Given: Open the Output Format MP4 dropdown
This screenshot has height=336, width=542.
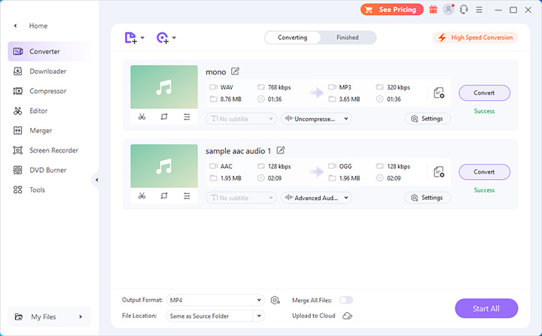Looking at the screenshot, I should (216, 300).
